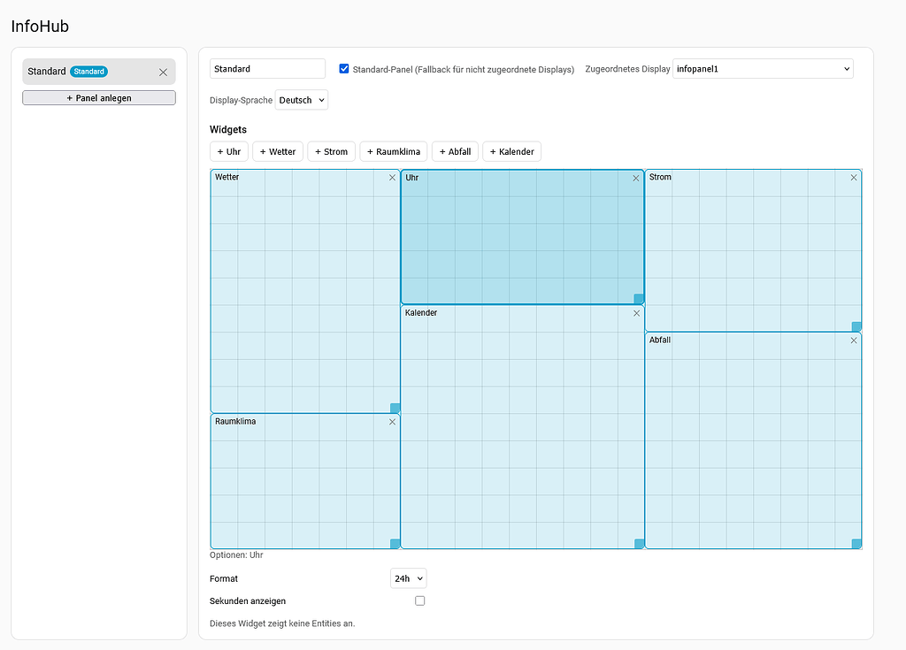Click the Standard-Panel fallback label text
The image size is (906, 650).
464,69
